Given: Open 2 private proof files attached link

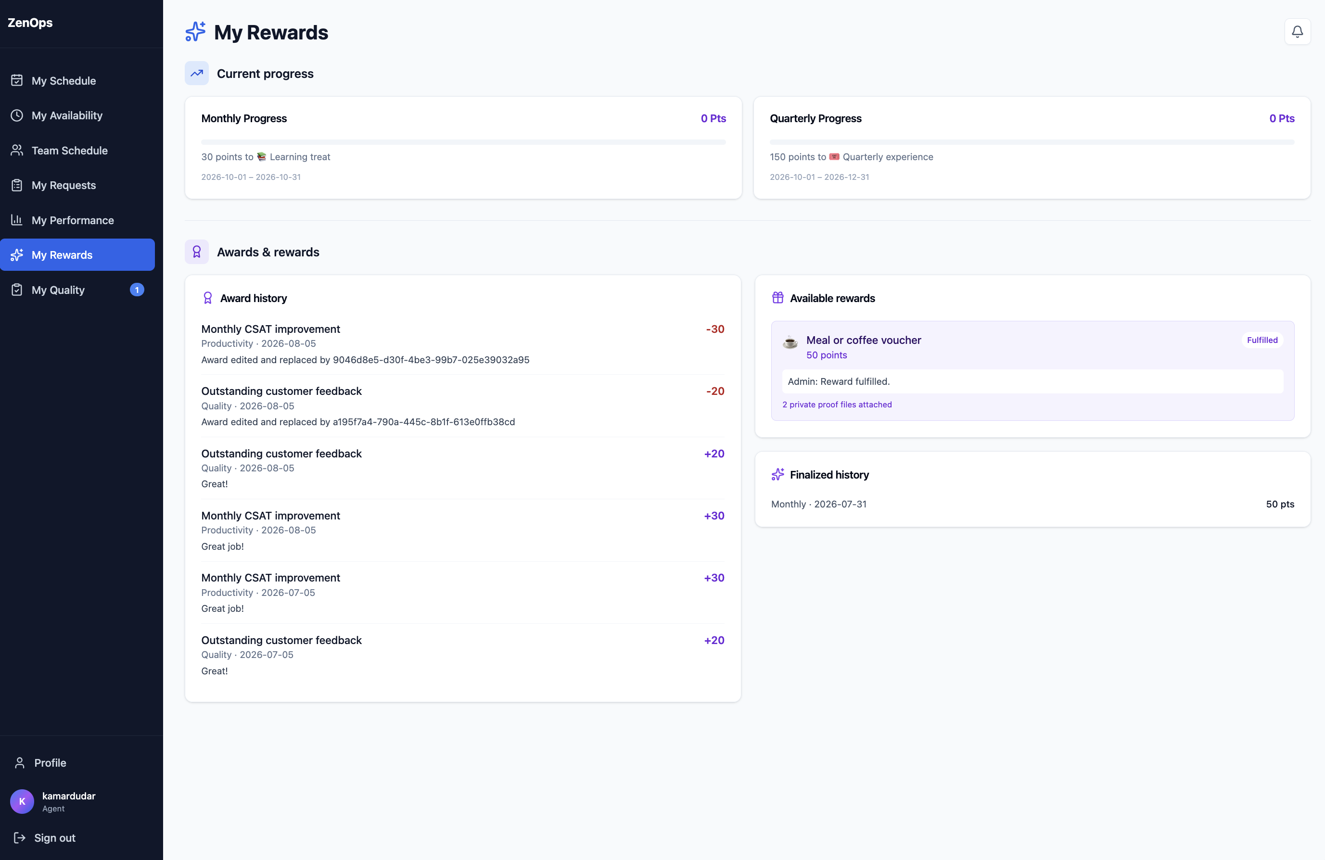Looking at the screenshot, I should coord(837,405).
